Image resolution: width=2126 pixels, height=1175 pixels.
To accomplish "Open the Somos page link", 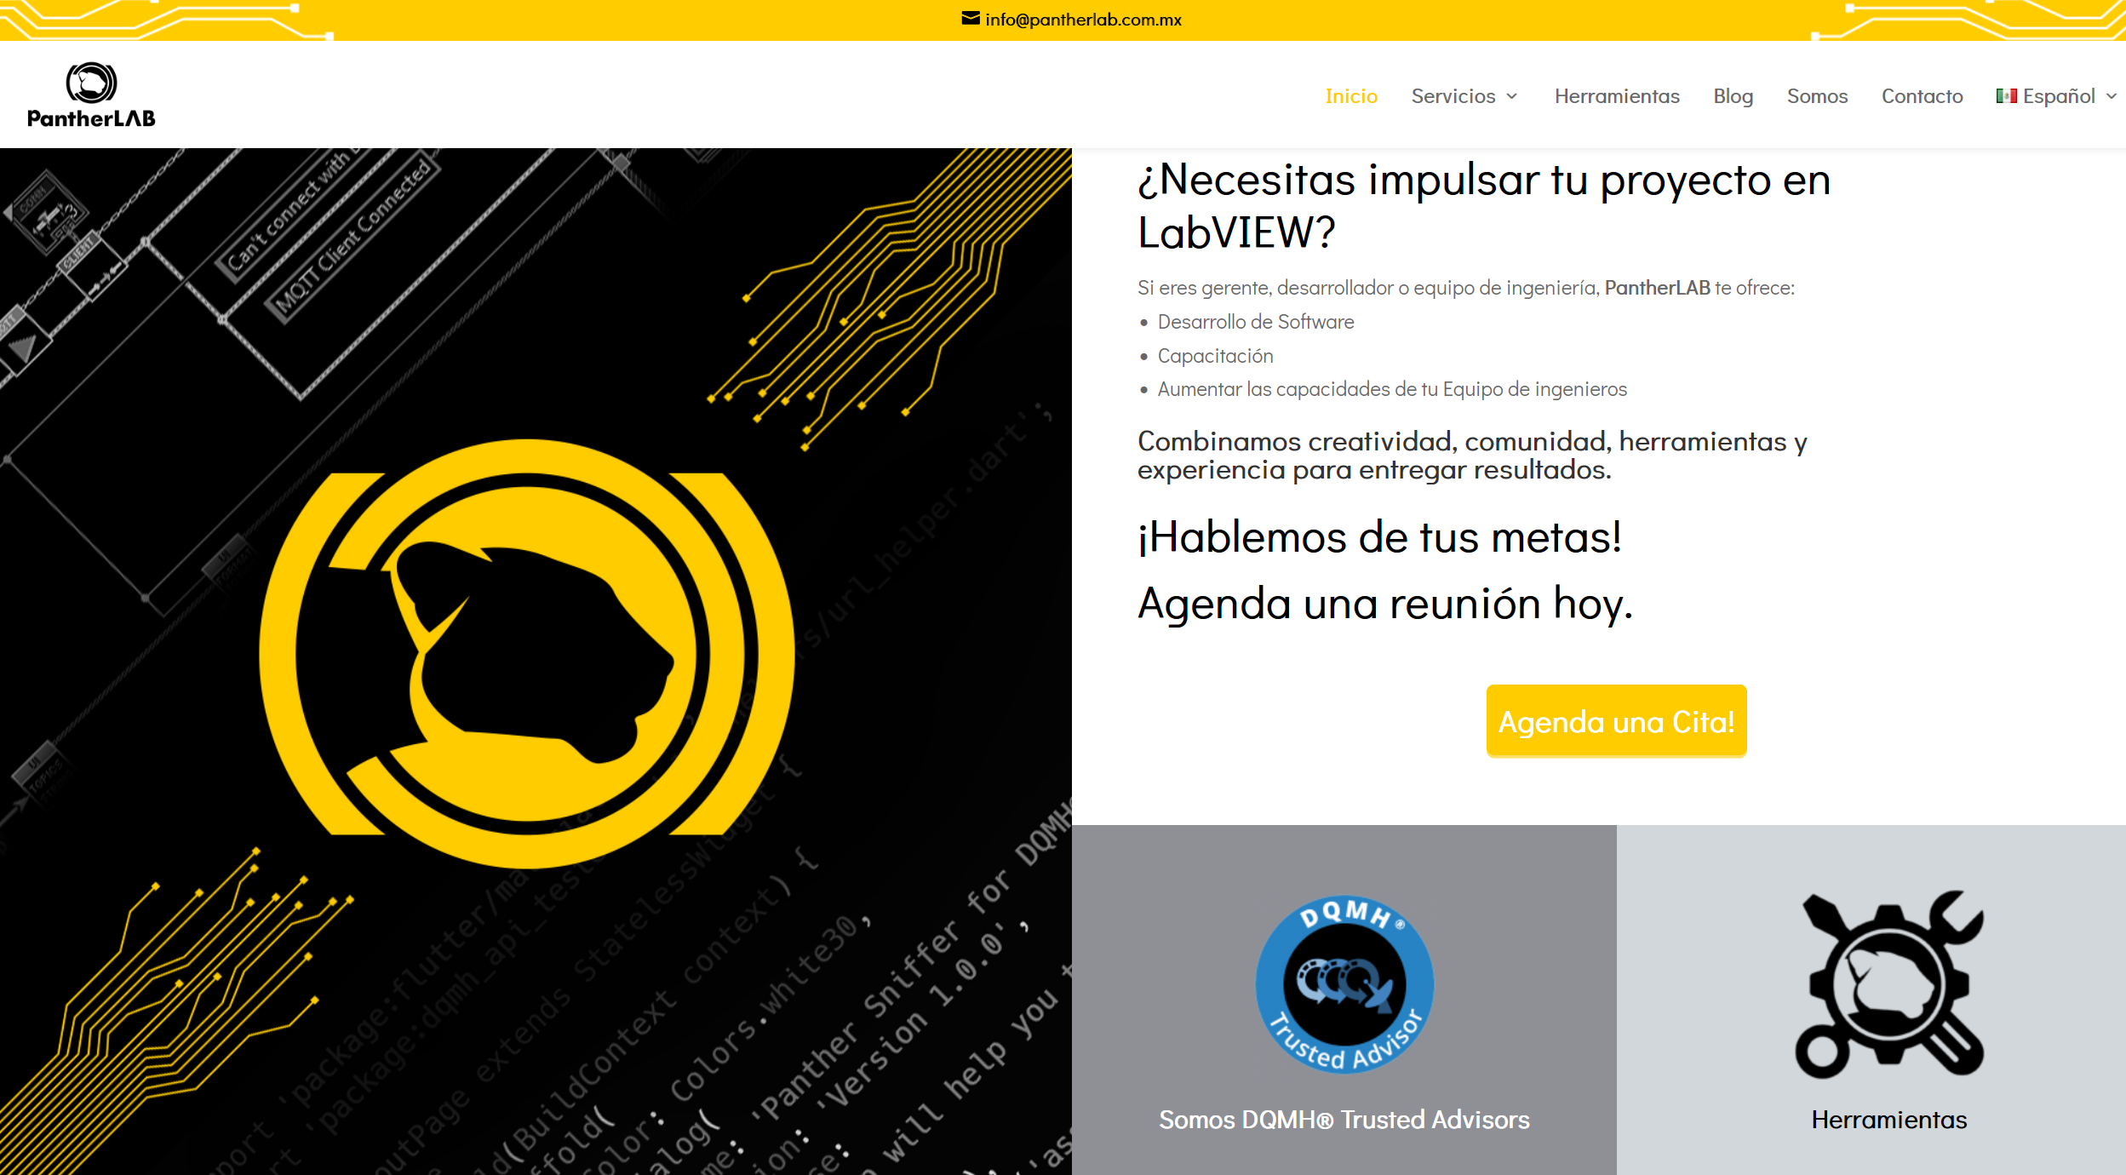I will [1817, 96].
